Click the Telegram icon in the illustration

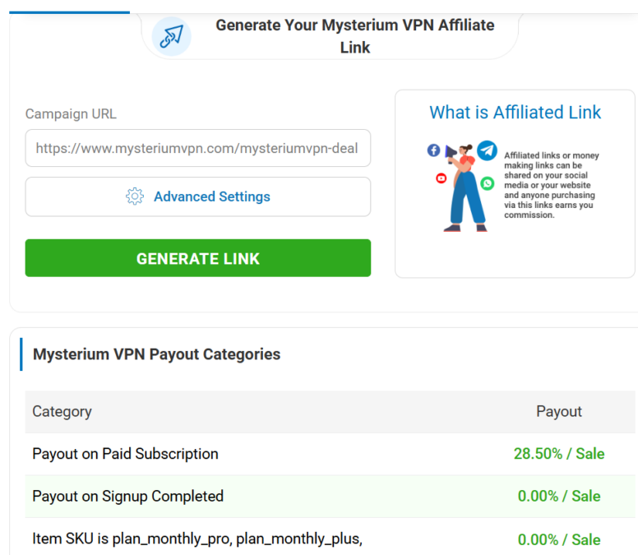point(488,150)
